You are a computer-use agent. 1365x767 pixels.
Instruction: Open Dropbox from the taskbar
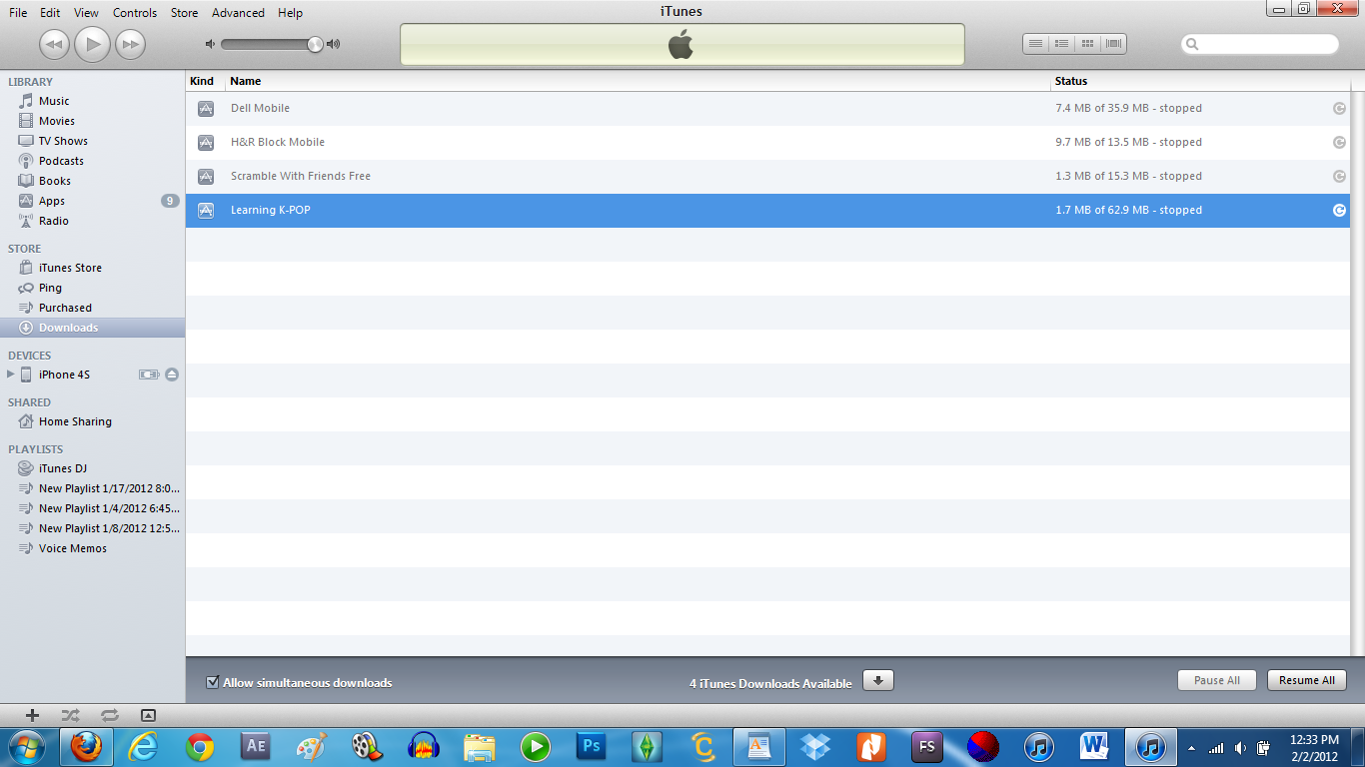(816, 746)
